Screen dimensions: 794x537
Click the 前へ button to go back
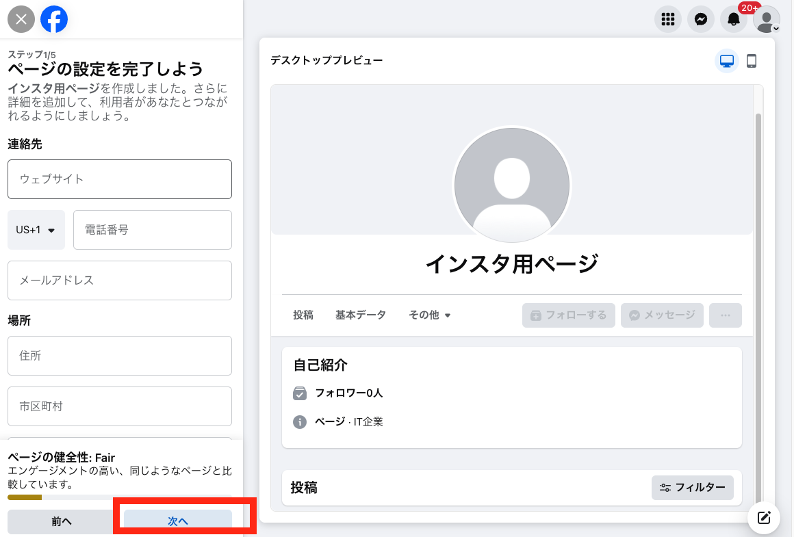coord(60,521)
